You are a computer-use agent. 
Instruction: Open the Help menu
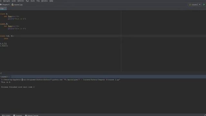click(x=51, y=1)
